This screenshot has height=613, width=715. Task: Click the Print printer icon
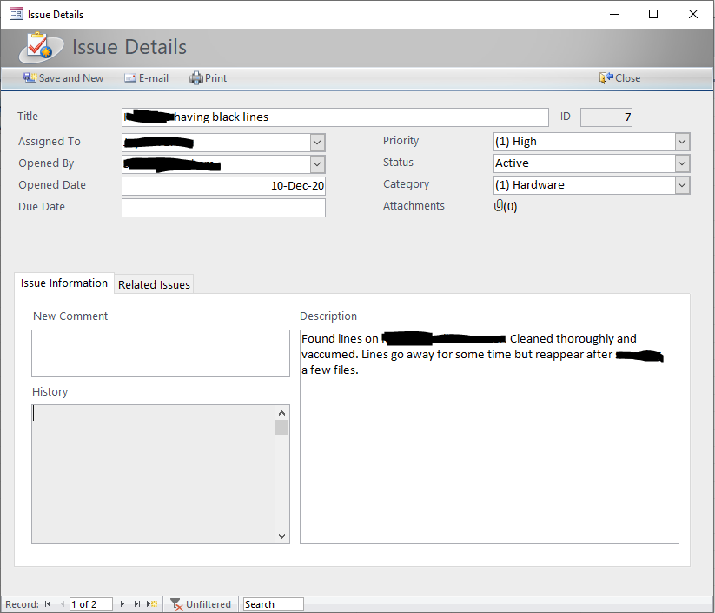(196, 78)
